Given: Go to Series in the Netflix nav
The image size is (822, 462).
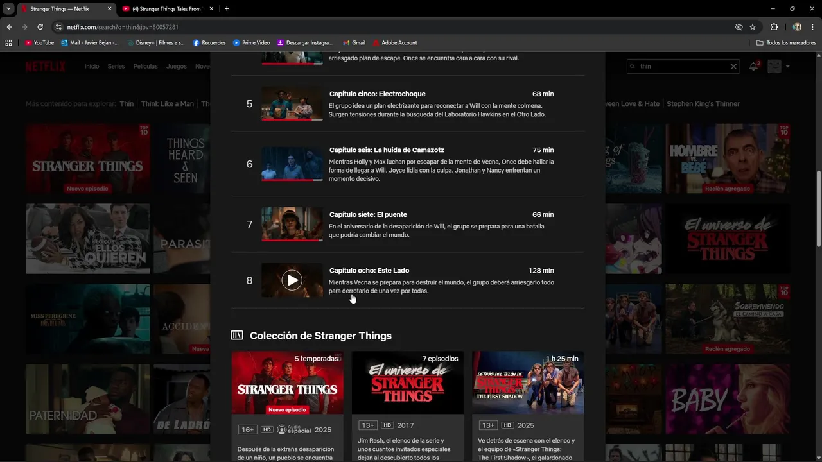Looking at the screenshot, I should pos(116,66).
